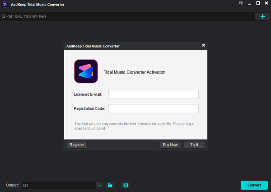Viewport: 271px width, 192px height.
Task: Click the plus icon to add a track link
Action: 262,16
